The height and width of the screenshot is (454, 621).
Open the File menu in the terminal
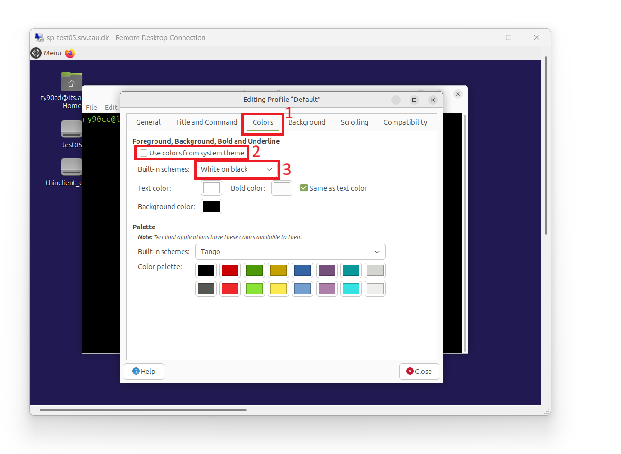pos(91,107)
